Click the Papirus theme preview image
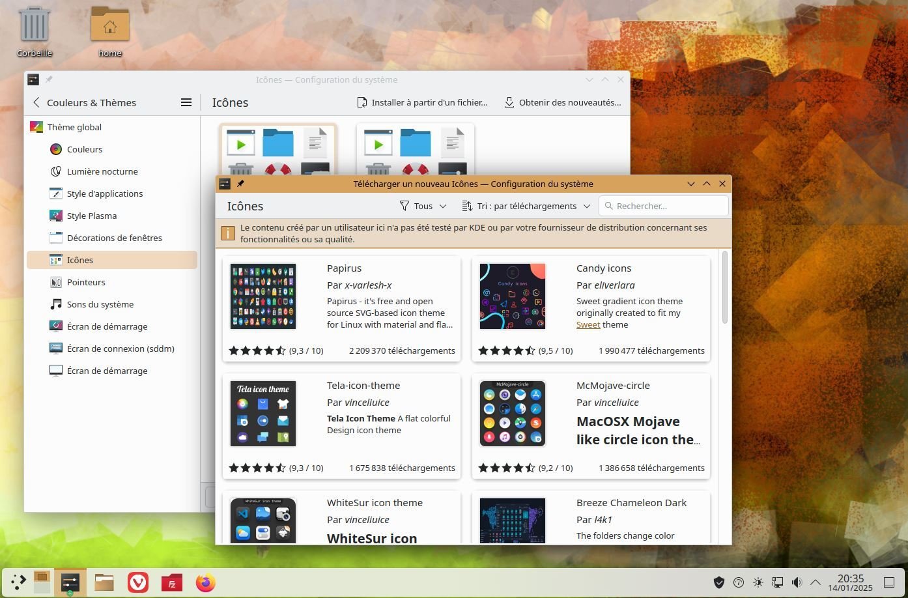Screen dimensions: 908x598 pyautogui.click(x=263, y=296)
